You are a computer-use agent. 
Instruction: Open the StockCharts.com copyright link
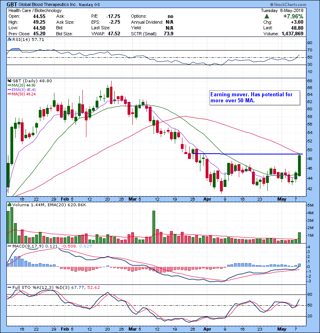[288, 4]
